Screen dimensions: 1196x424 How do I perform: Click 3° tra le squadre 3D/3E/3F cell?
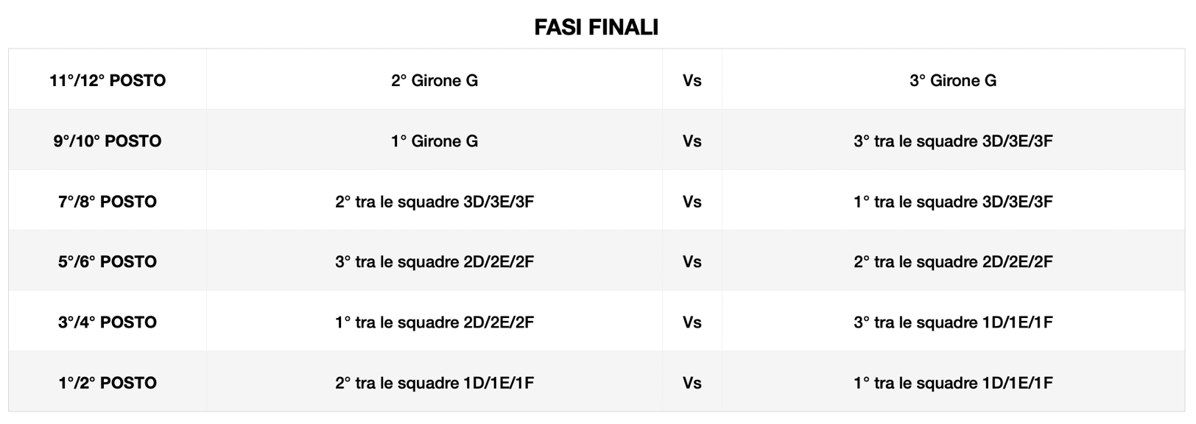point(953,141)
